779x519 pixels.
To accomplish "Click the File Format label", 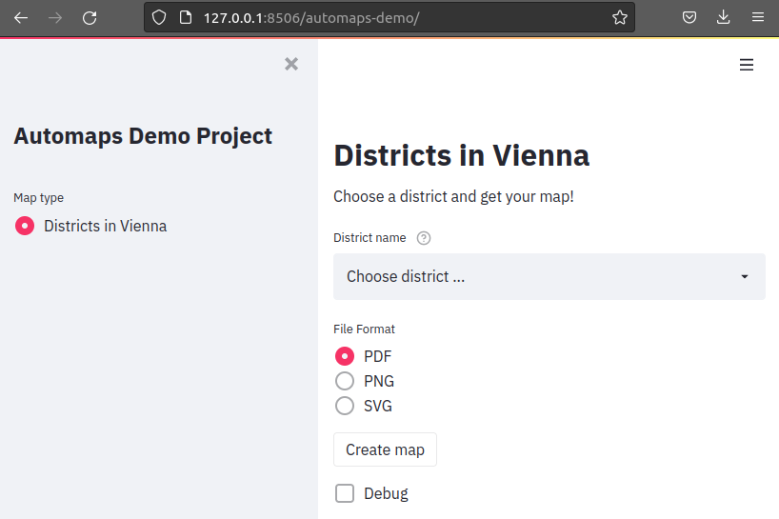I will click(364, 329).
